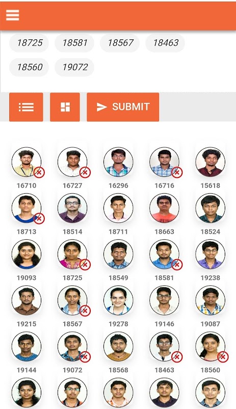Click the X badge on student 19072
The image size is (236, 409).
[x=85, y=357]
